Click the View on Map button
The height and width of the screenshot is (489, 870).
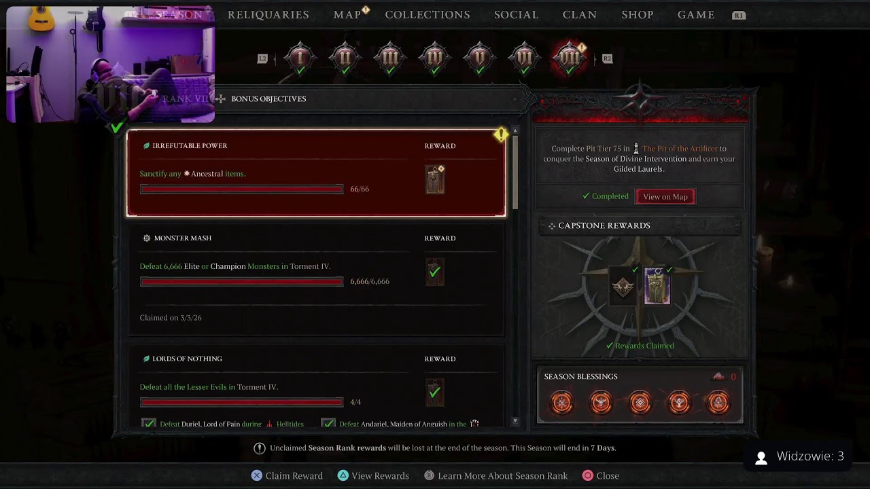click(x=665, y=196)
